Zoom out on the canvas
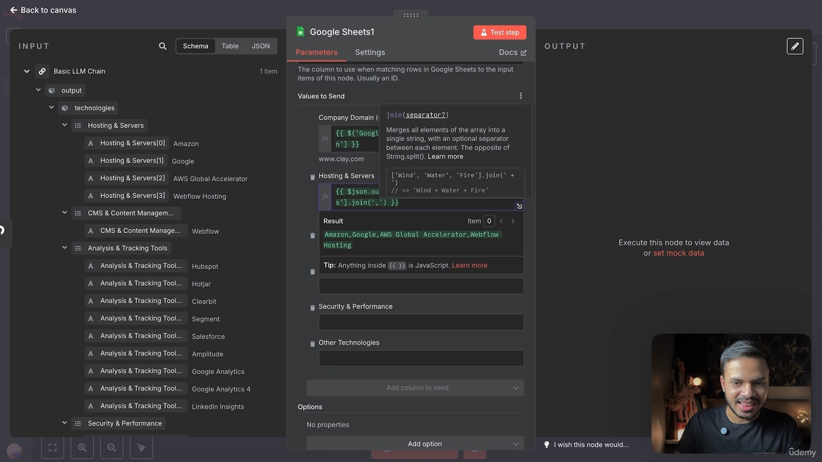The height and width of the screenshot is (462, 822). 112,447
